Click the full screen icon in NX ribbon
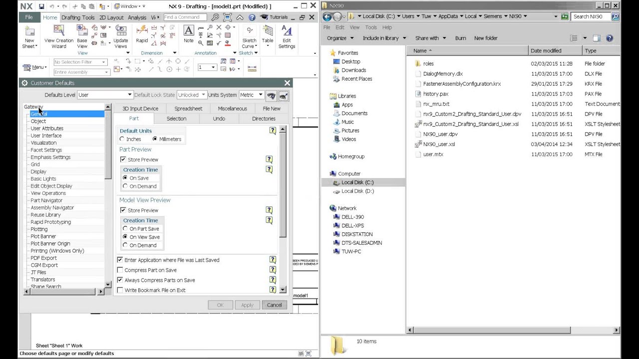639x359 pixels. (227, 17)
